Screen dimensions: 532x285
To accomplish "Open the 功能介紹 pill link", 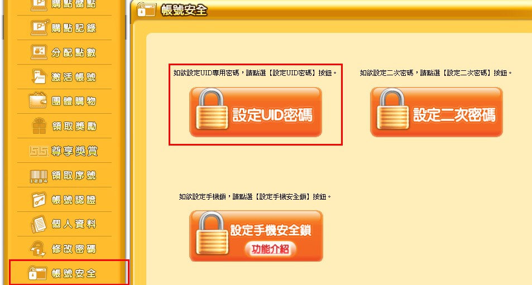I will pyautogui.click(x=270, y=249).
